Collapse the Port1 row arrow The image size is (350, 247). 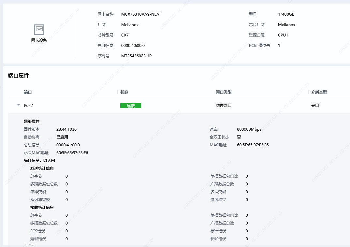point(19,106)
